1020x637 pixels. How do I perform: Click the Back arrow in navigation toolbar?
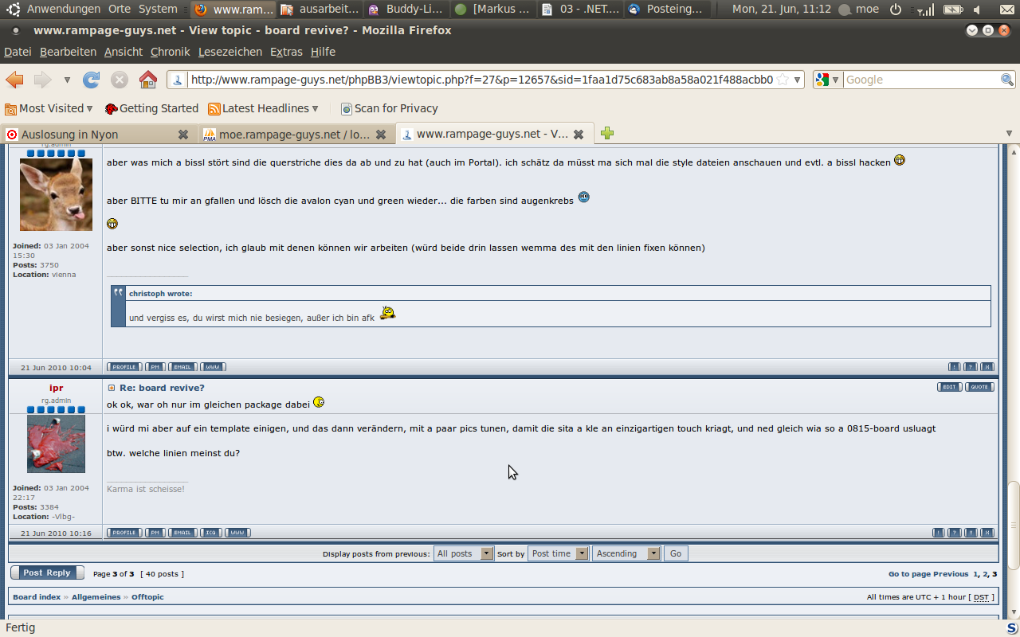click(14, 80)
